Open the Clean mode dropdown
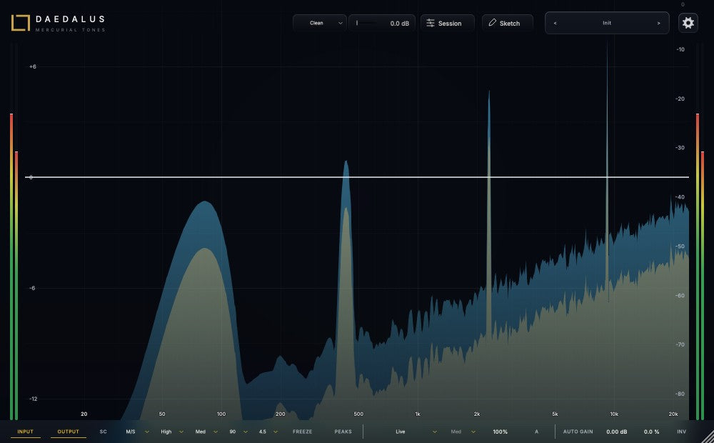Screen dimensions: 714x443 (x=320, y=24)
